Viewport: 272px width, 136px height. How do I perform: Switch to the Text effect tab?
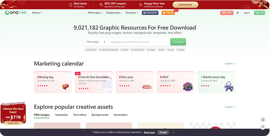click(80, 115)
